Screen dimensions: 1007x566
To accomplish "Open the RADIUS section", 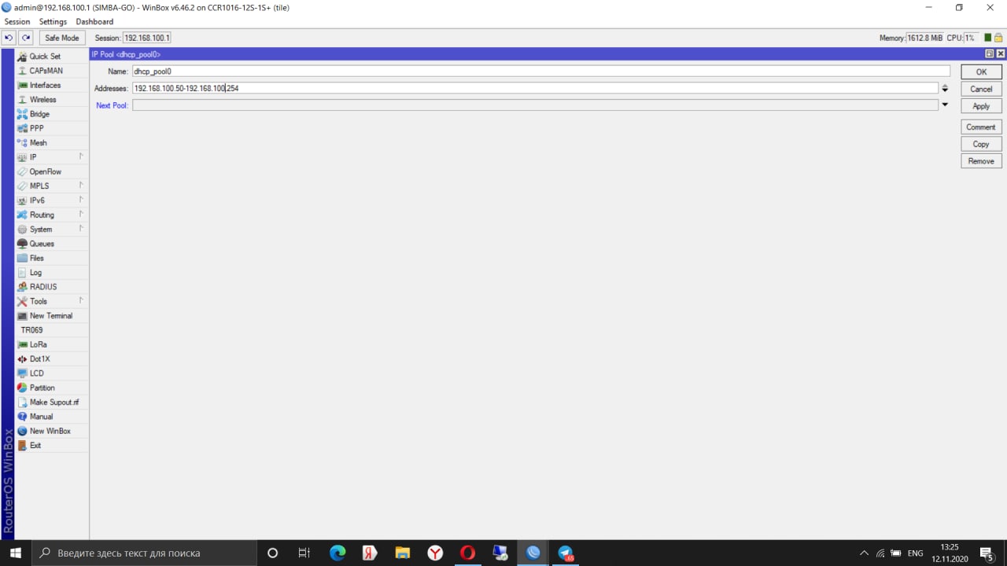I will (52, 287).
